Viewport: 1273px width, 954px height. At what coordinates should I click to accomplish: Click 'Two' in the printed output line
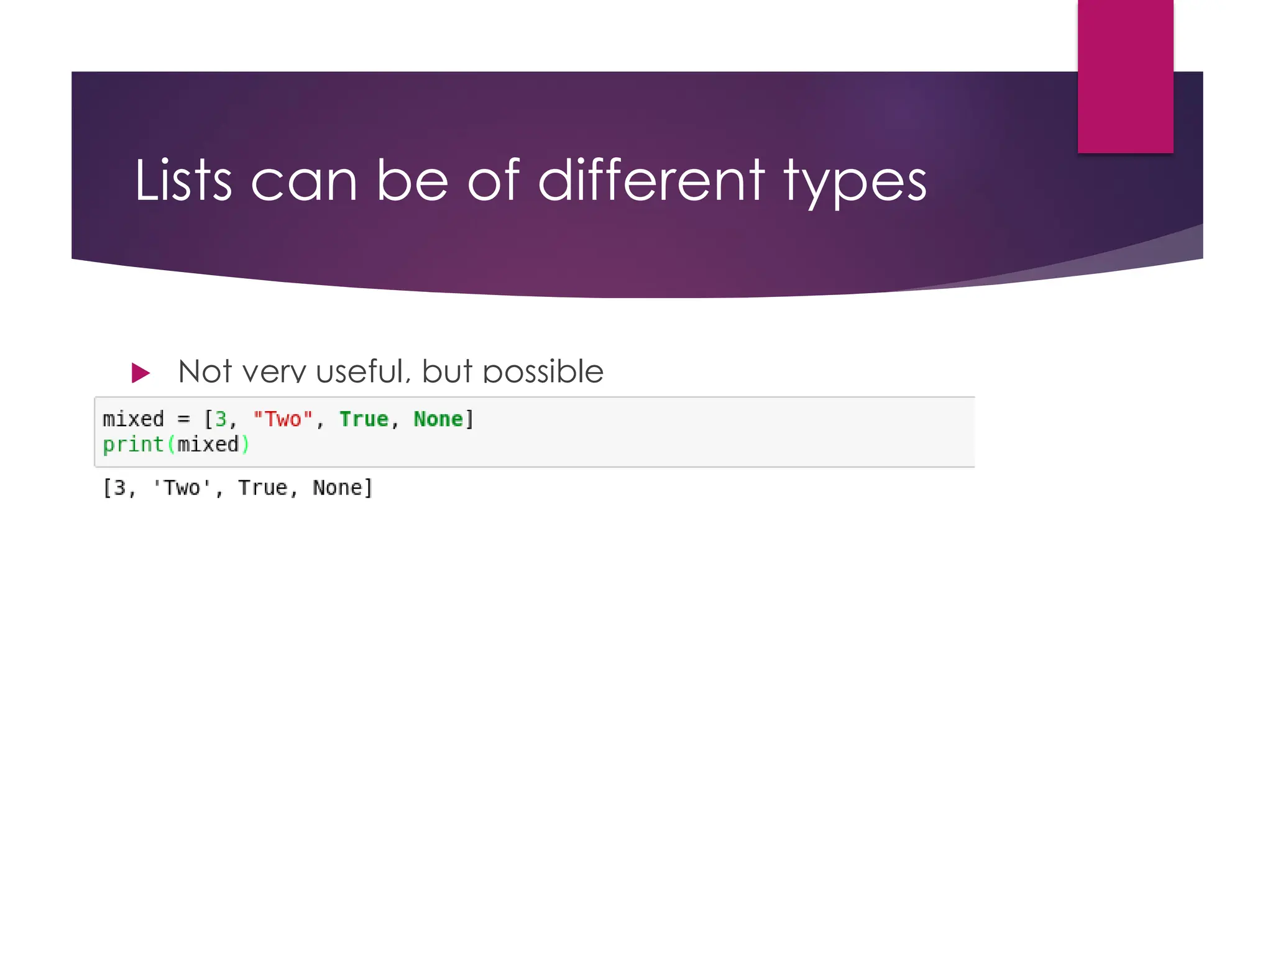pos(182,488)
